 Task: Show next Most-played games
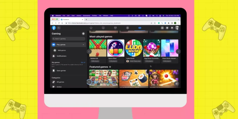[178, 51]
